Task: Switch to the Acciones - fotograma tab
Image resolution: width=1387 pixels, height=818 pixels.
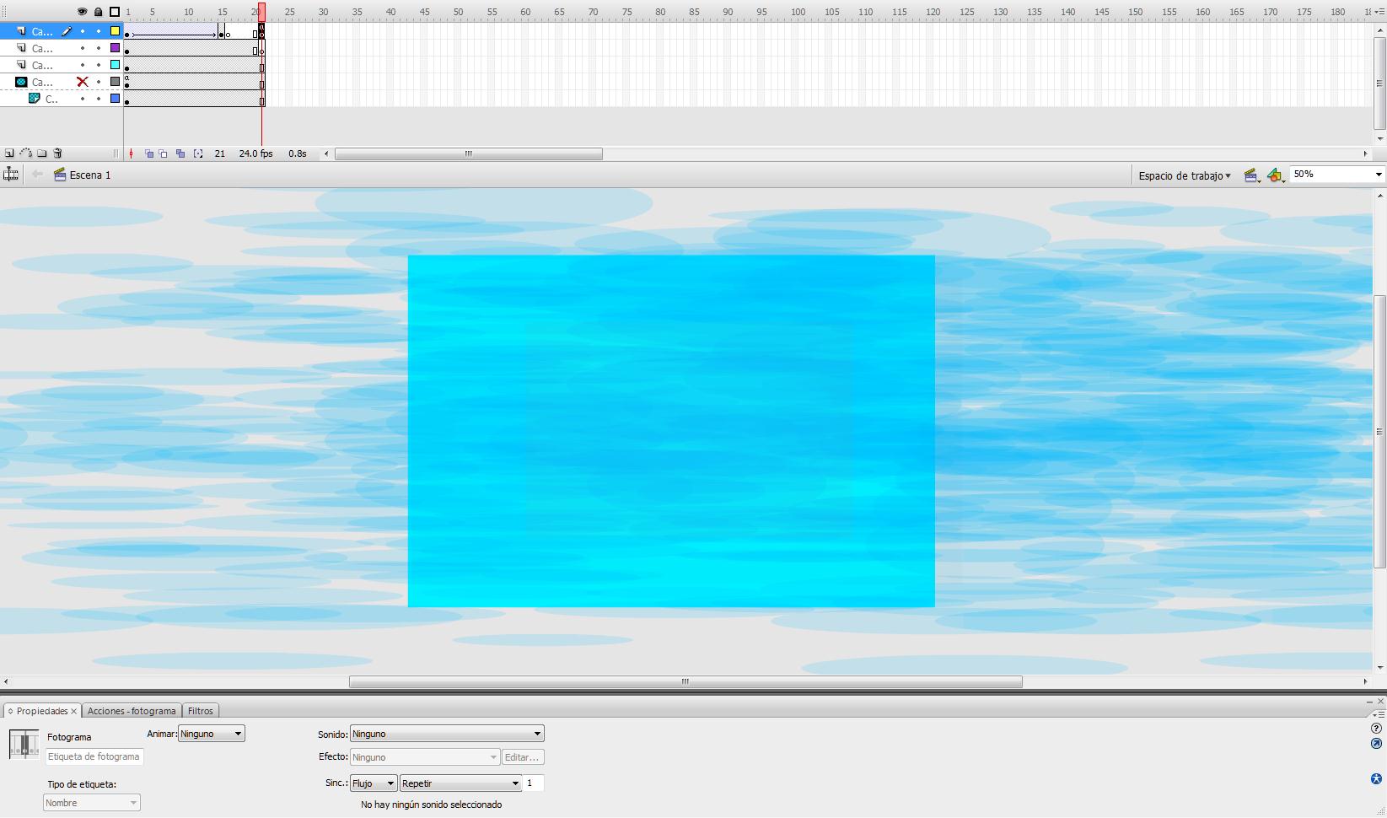Action: point(131,710)
